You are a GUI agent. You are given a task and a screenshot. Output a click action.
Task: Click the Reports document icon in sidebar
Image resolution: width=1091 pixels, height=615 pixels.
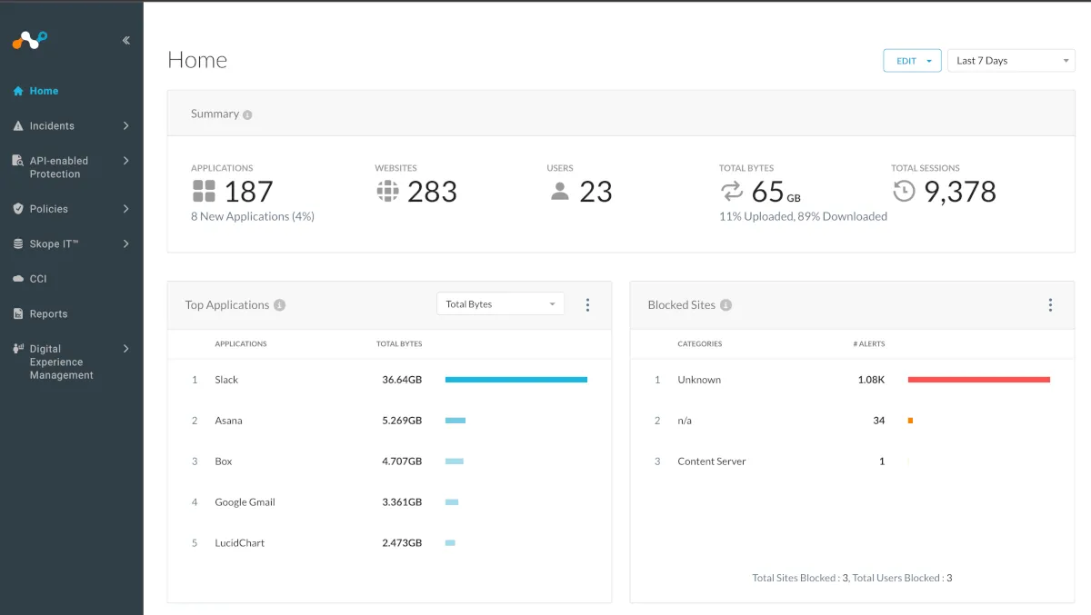[18, 314]
